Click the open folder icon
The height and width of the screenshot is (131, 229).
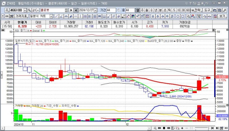(x=215, y=10)
